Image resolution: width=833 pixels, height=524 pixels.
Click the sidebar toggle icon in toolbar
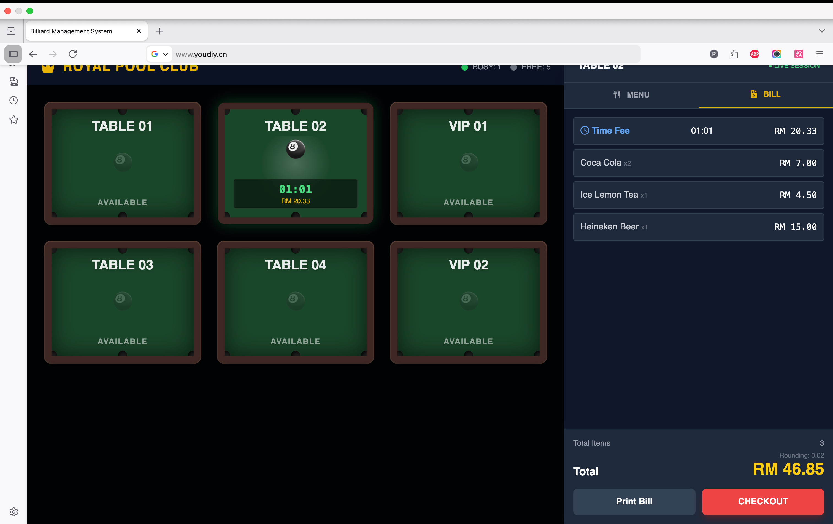(x=13, y=54)
